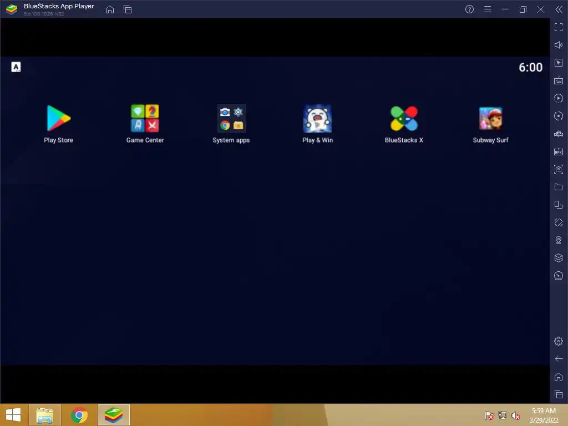
Task: Click the Action Center flag tray icon
Action: [489, 415]
